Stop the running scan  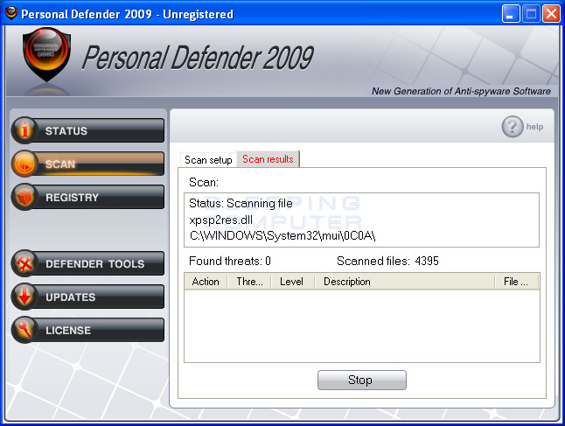[362, 380]
